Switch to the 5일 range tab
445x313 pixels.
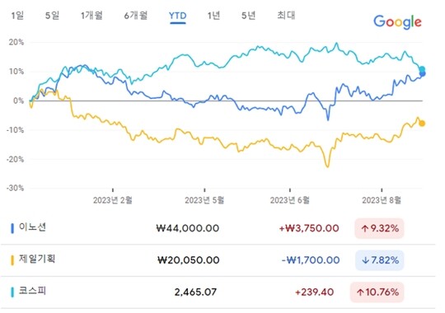tap(52, 16)
